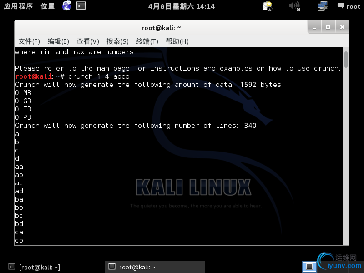Open the 搜索(S) menu in terminal
The width and height of the screenshot is (364, 273).
[x=117, y=41]
